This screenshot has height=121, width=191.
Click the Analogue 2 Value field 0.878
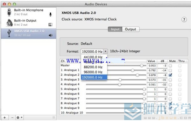pos(152,75)
